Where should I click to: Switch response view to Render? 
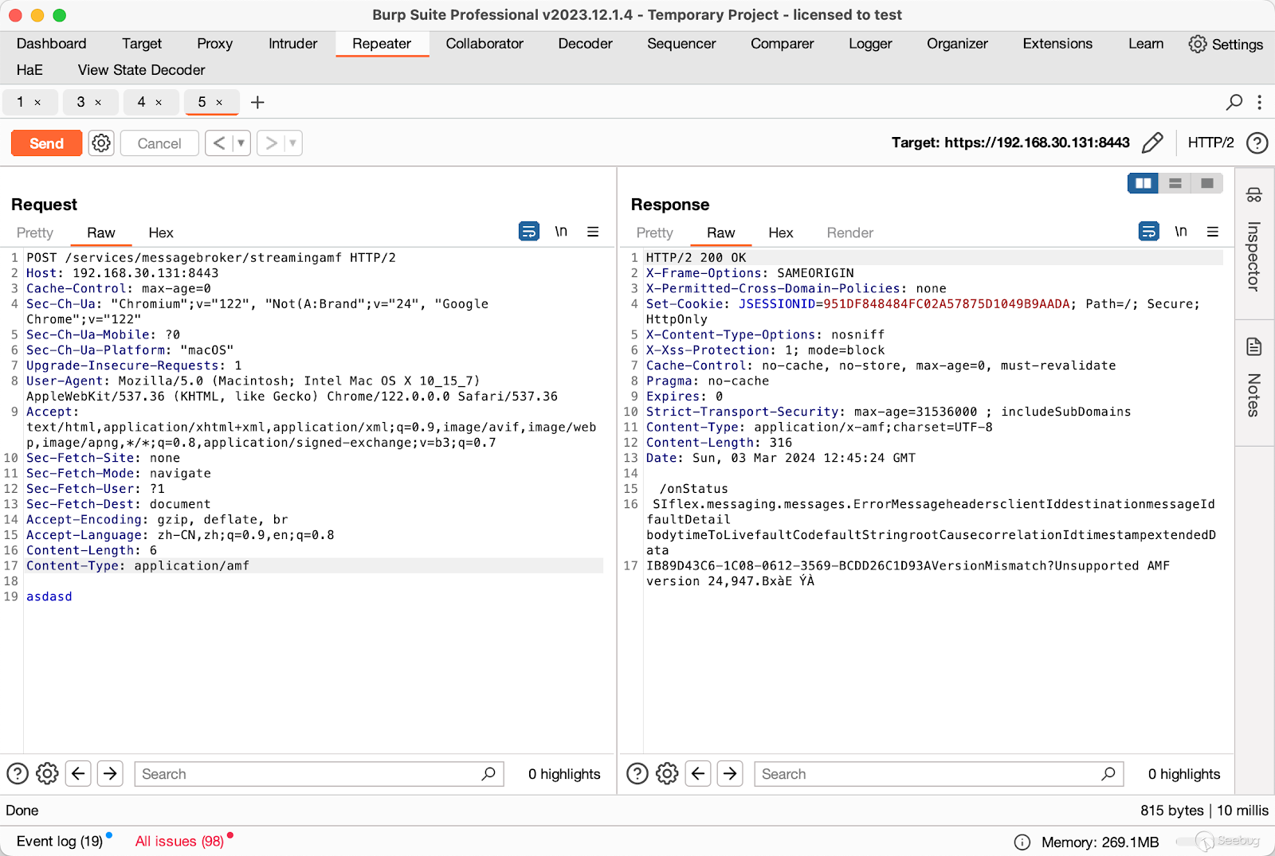(850, 233)
